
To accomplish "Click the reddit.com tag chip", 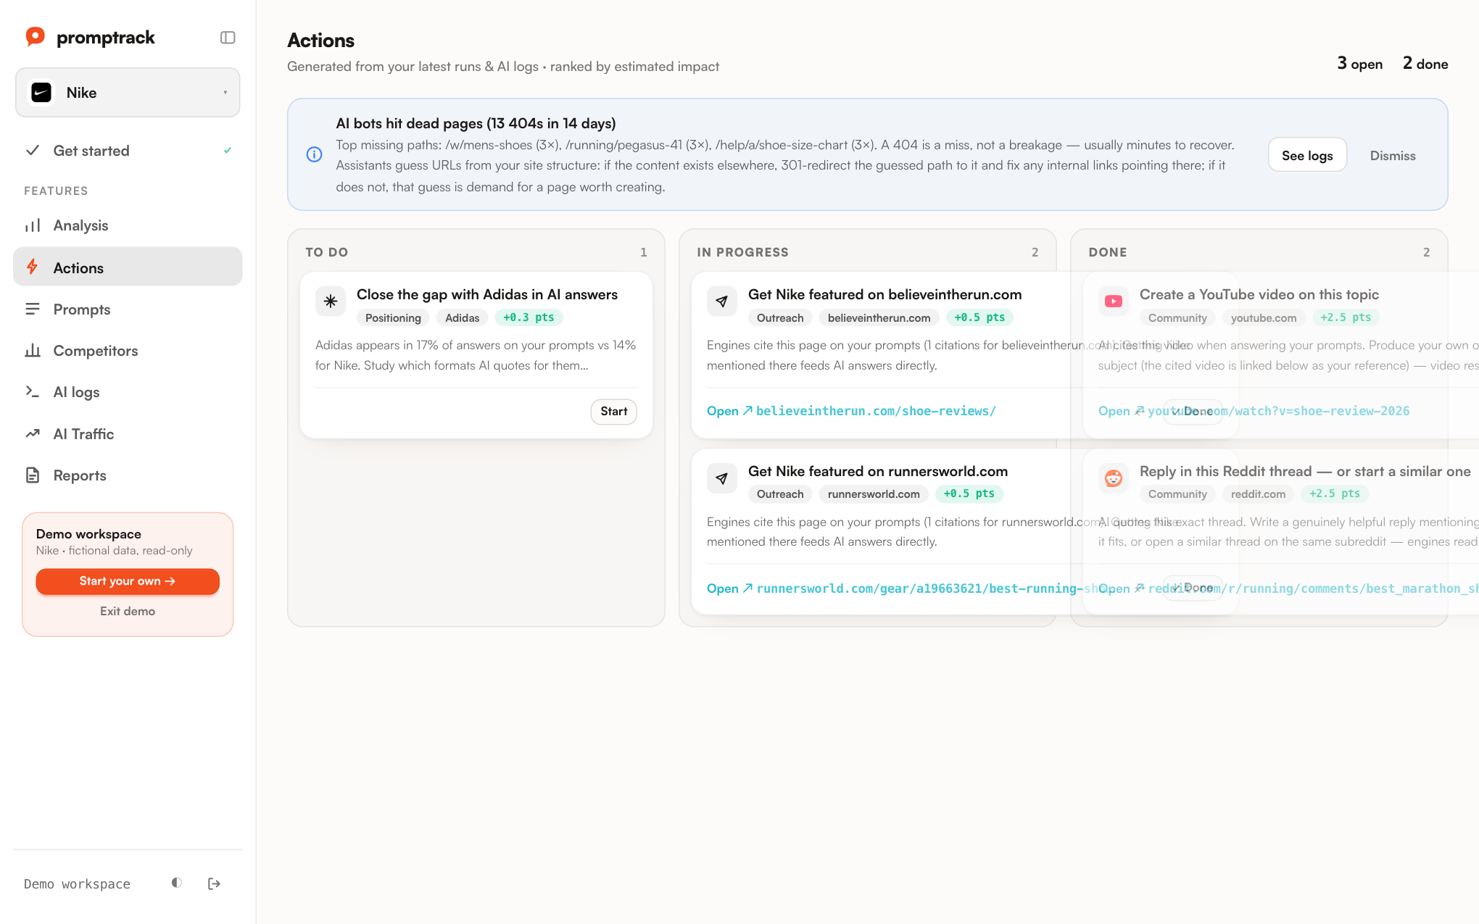I will 1258,494.
